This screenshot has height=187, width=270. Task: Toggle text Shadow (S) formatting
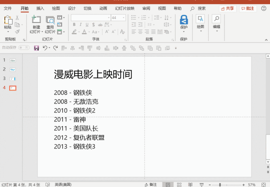click(93, 25)
